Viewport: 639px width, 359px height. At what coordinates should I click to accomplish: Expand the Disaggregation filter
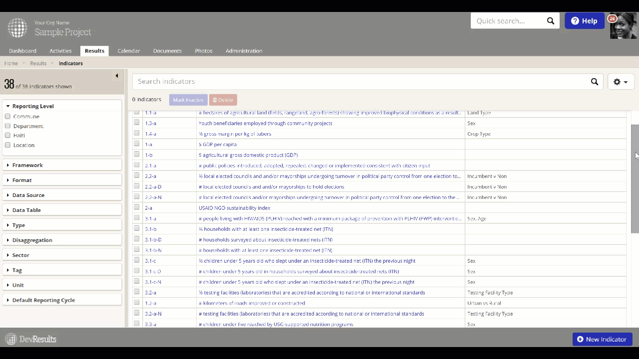[x=62, y=240]
